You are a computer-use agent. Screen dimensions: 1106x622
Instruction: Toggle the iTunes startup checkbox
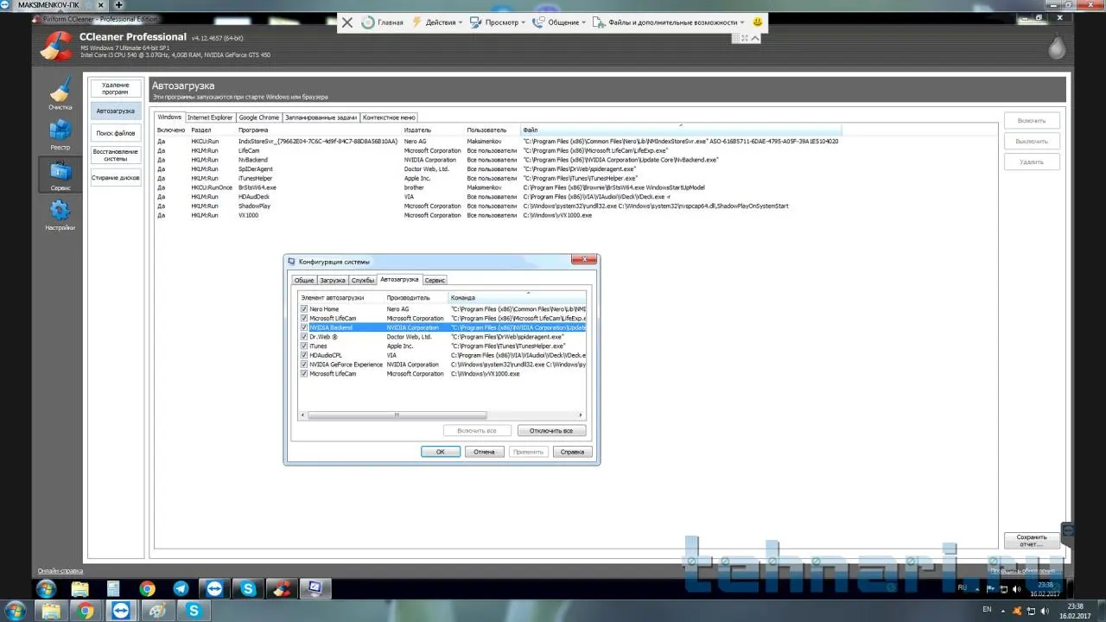304,346
